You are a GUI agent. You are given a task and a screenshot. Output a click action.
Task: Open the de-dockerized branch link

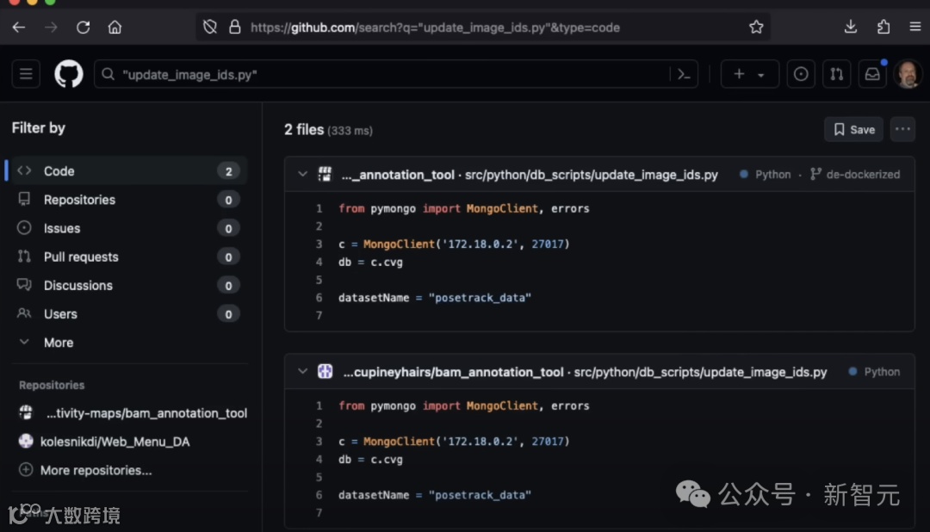855,175
